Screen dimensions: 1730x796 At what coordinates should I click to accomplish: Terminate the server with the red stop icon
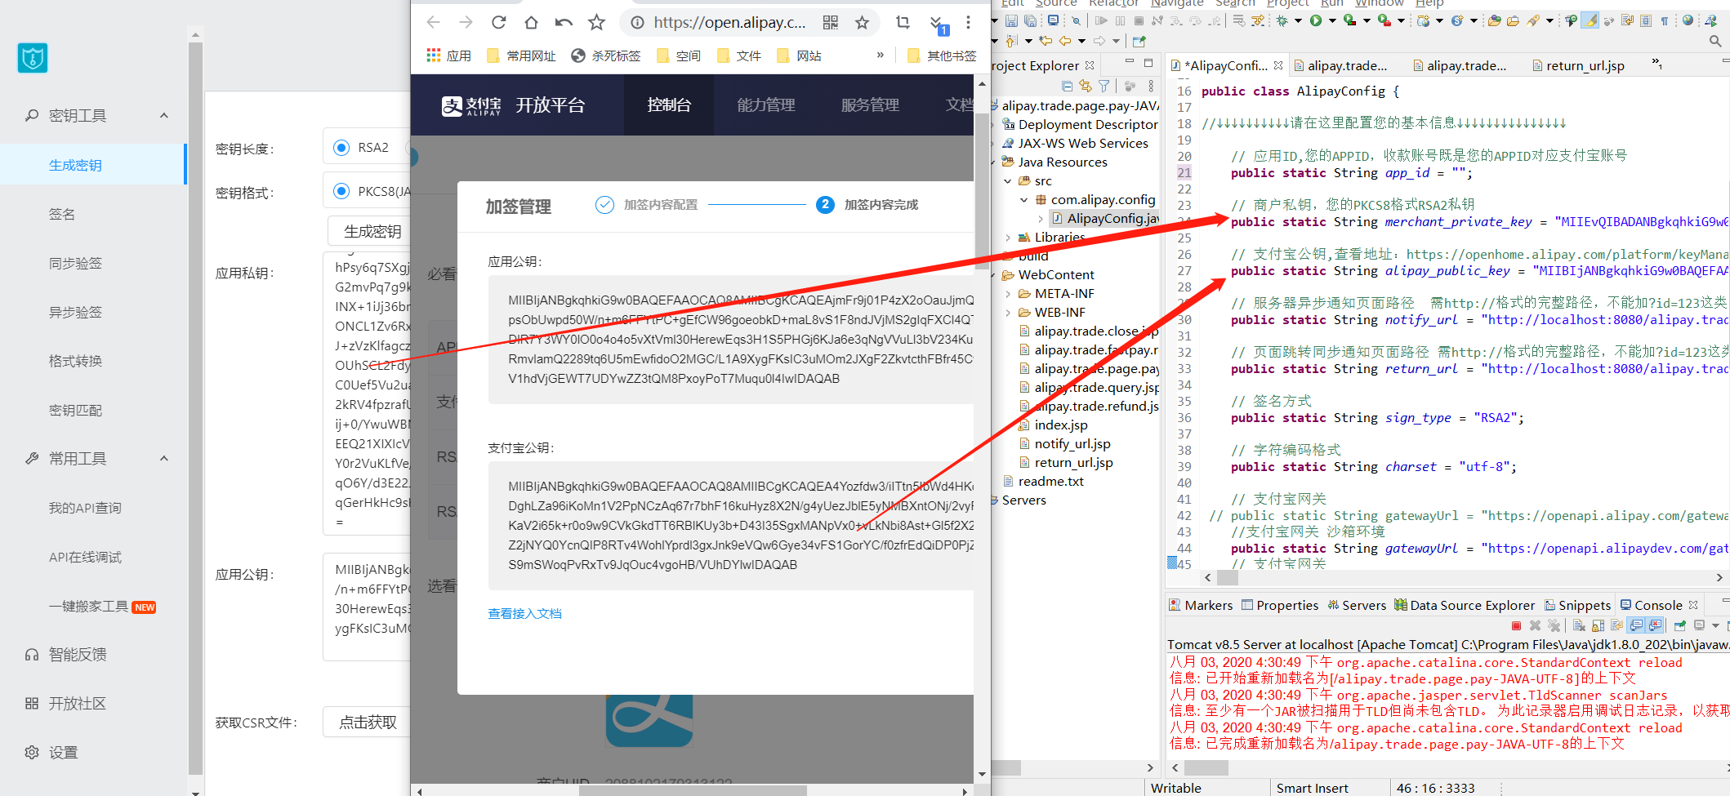[1516, 625]
